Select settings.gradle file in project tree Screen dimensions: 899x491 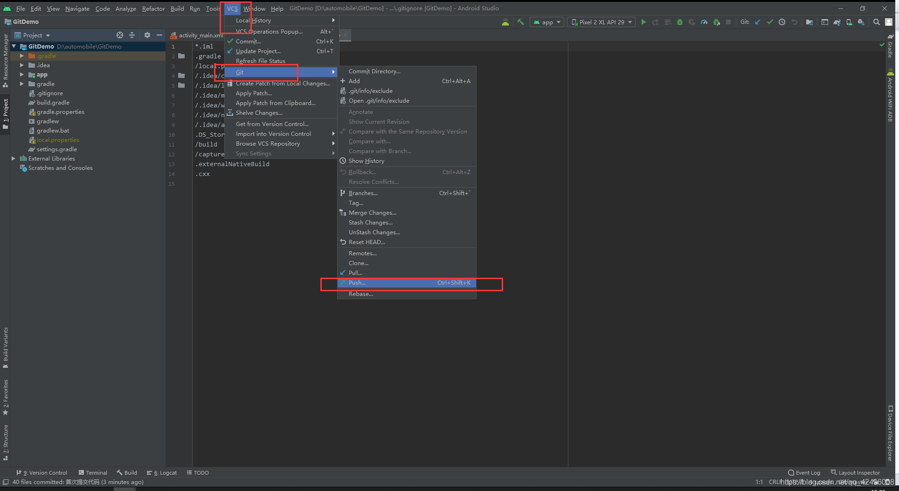coord(53,149)
